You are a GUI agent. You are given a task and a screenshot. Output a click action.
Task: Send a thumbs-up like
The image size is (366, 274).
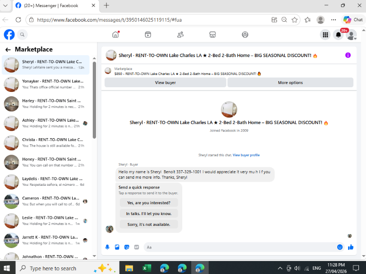tap(350, 247)
